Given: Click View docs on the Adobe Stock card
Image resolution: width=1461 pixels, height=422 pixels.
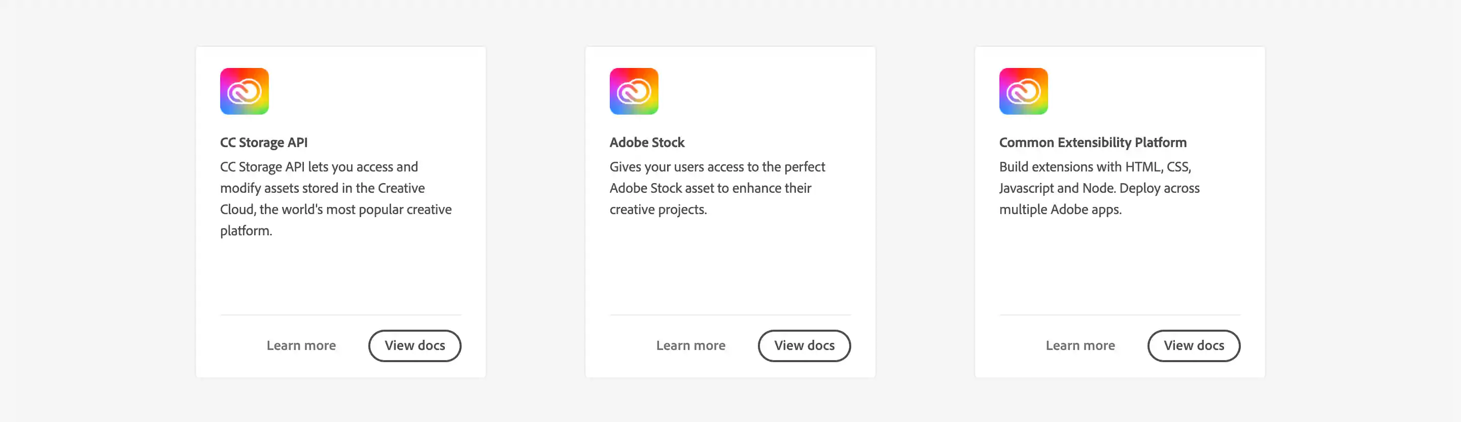Looking at the screenshot, I should [x=804, y=345].
